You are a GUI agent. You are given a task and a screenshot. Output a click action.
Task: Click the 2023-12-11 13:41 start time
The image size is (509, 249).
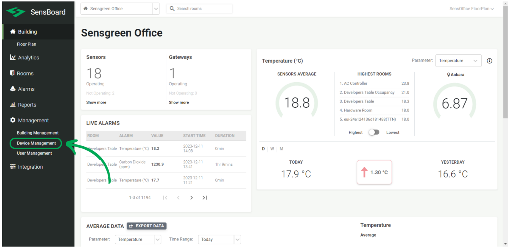click(x=193, y=164)
